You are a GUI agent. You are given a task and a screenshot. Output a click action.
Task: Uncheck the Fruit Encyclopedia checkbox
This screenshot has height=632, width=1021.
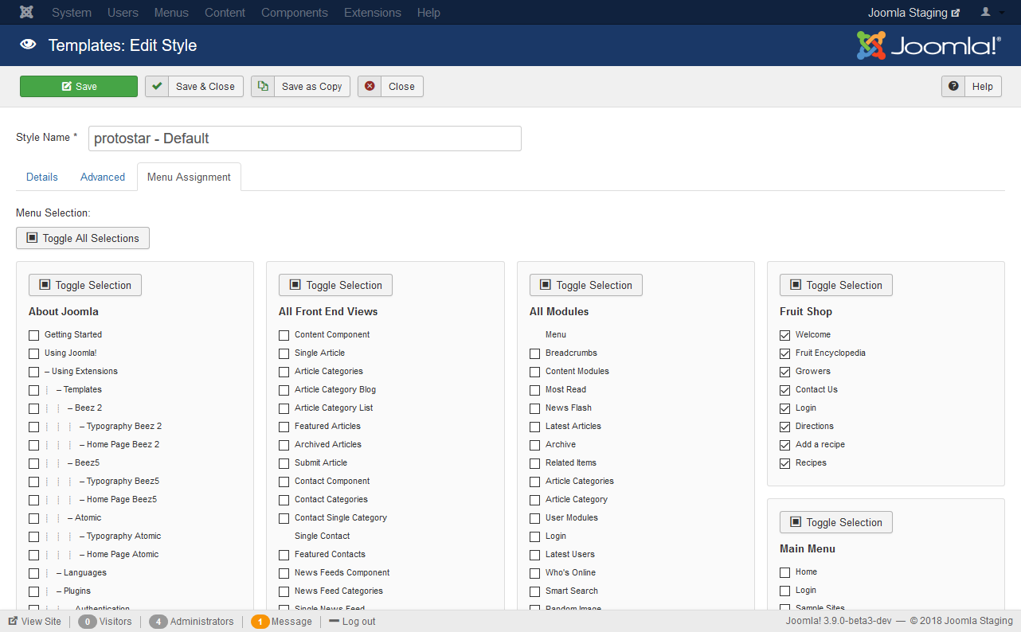tap(785, 353)
